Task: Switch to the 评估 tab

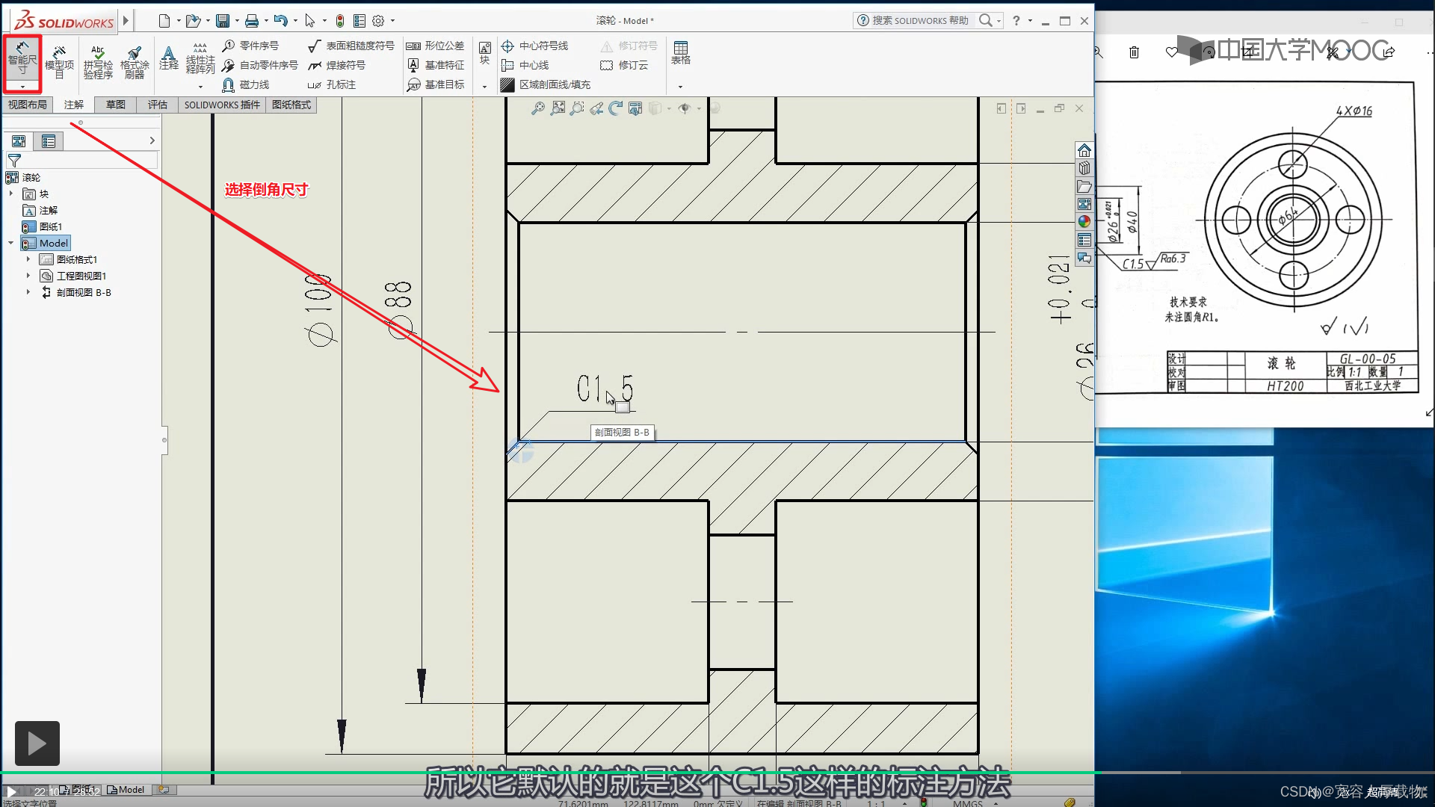Action: 158,105
